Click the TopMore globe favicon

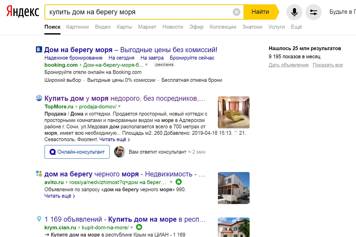point(39,98)
